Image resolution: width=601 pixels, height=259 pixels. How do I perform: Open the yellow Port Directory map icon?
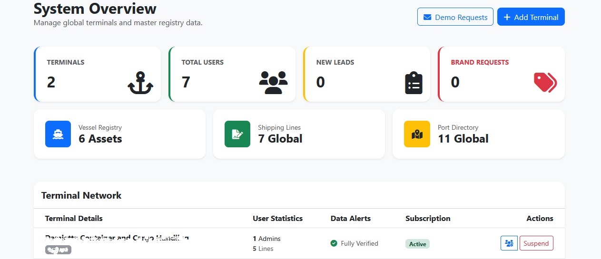[417, 134]
